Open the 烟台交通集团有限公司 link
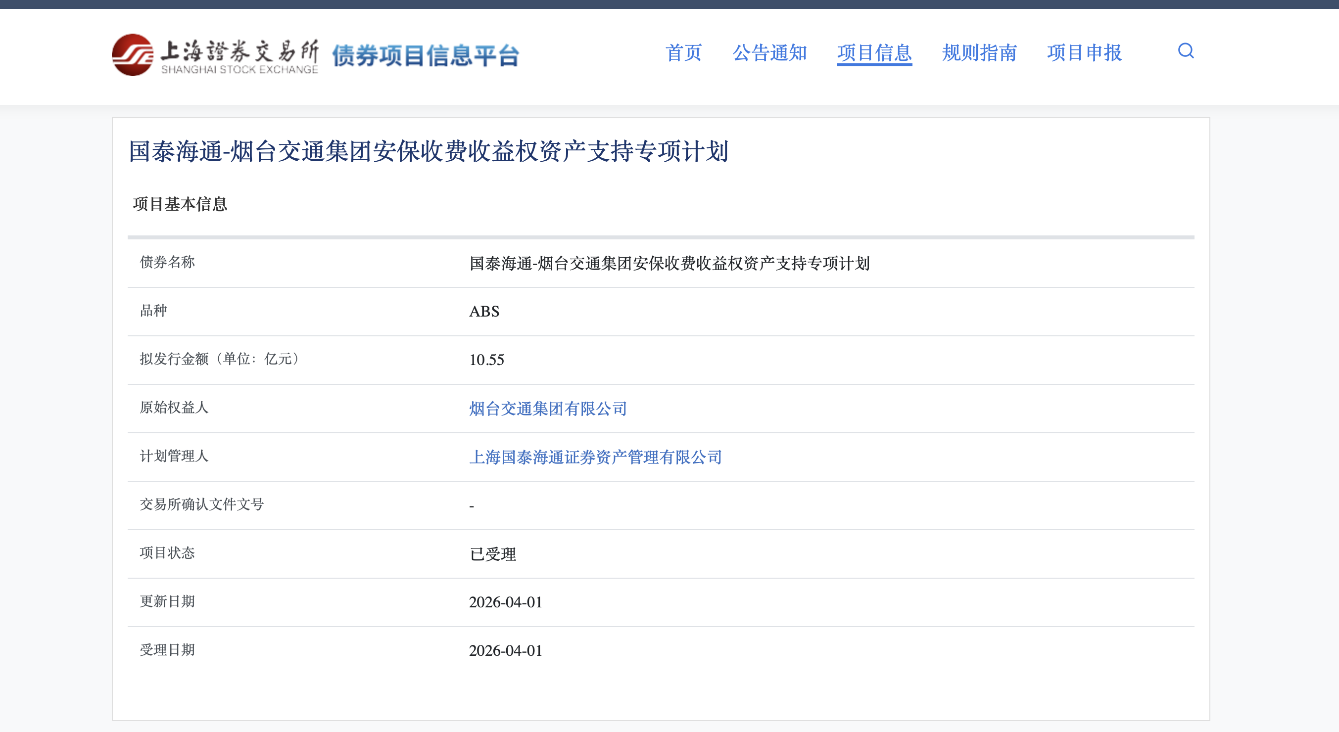 click(548, 409)
